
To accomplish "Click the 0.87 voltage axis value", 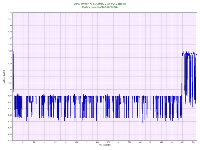I will click(10, 109).
